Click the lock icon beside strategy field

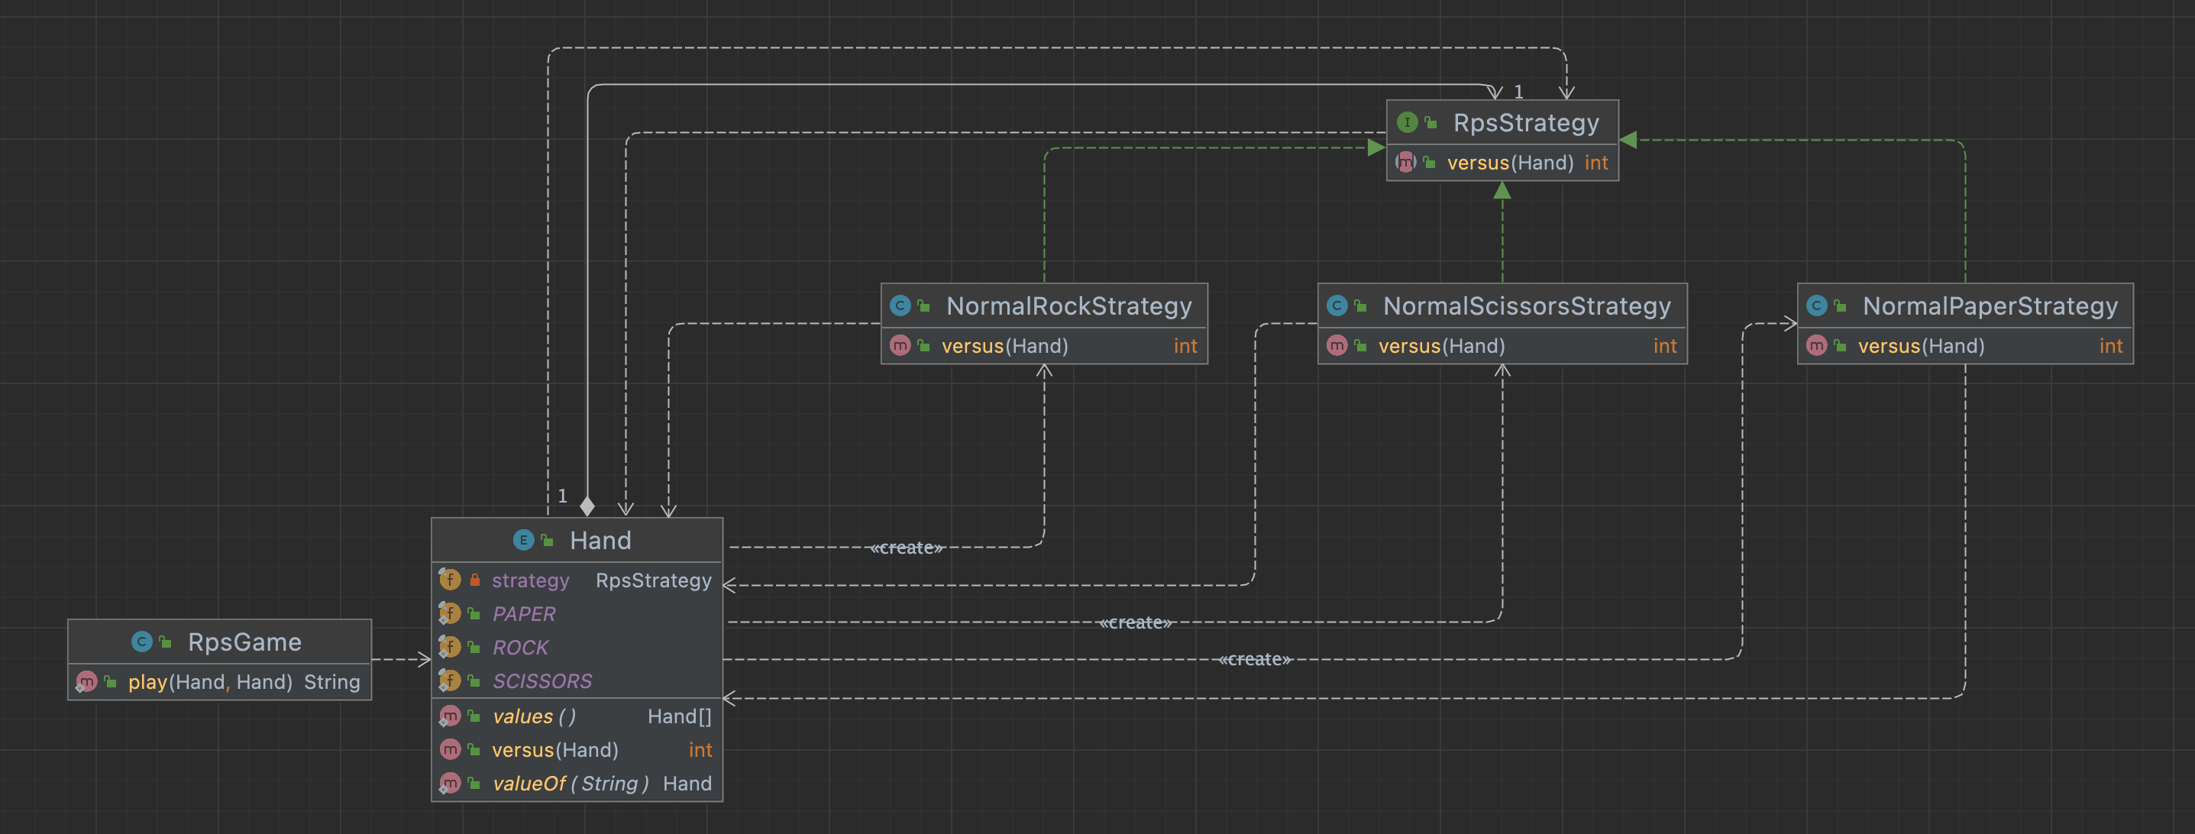[x=474, y=580]
